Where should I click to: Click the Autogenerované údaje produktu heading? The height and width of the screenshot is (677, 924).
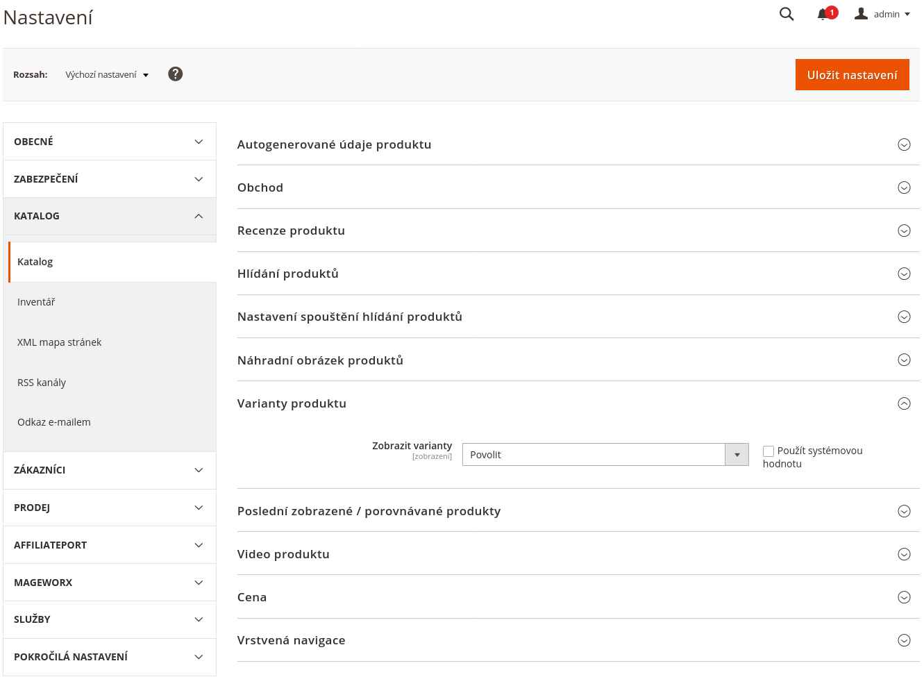335,144
